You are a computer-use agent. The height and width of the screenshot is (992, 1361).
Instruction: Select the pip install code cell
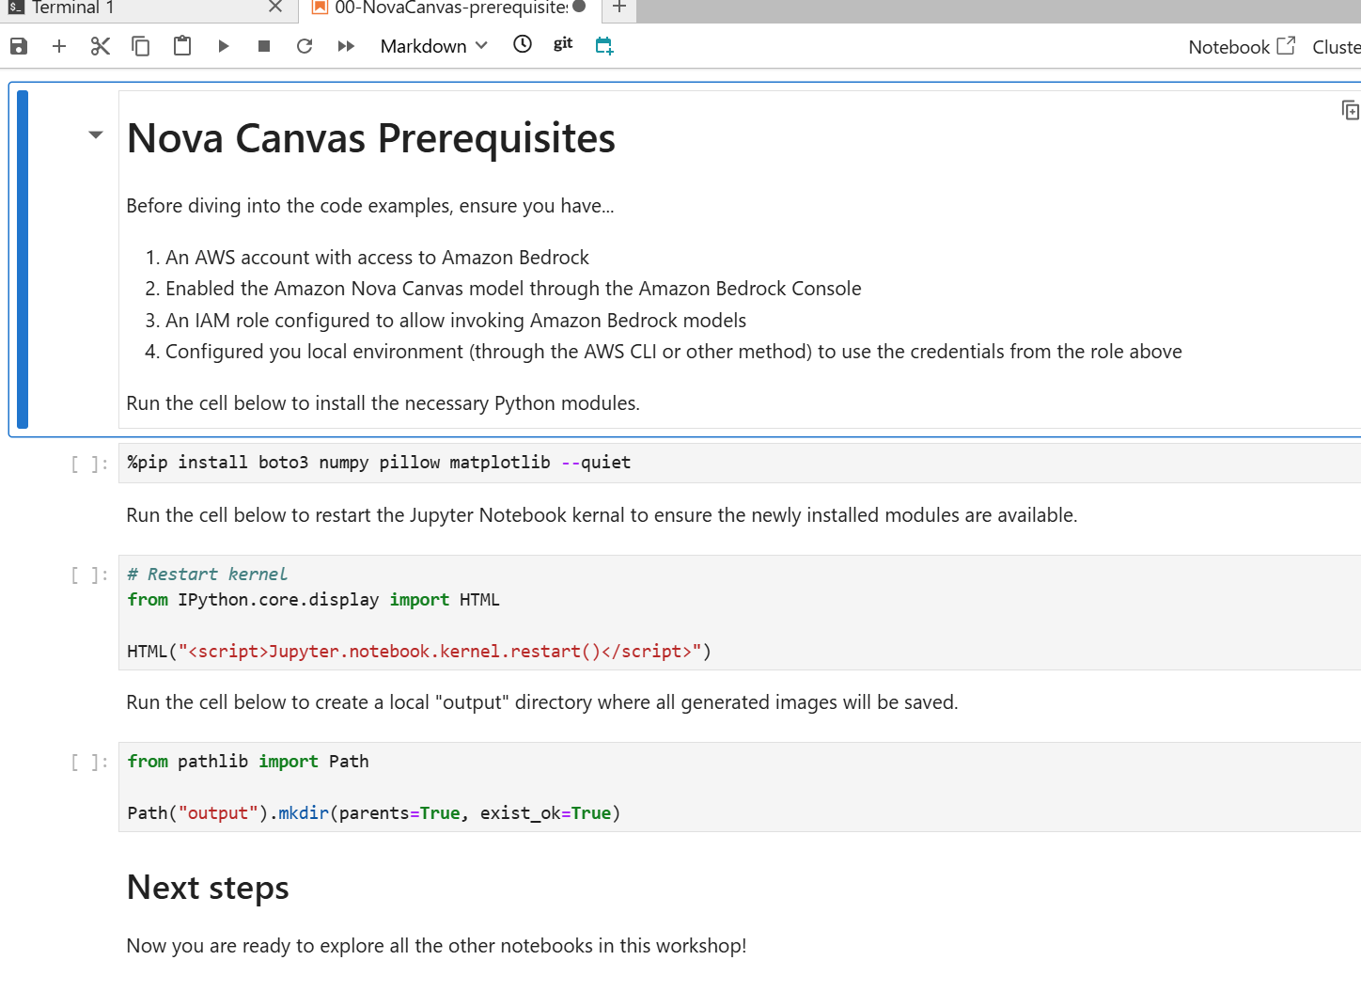point(740,463)
